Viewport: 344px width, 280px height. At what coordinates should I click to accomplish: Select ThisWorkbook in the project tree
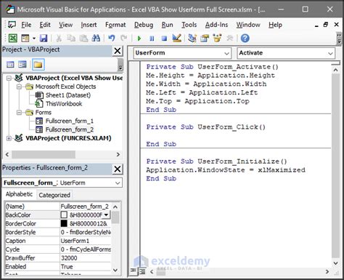point(64,104)
